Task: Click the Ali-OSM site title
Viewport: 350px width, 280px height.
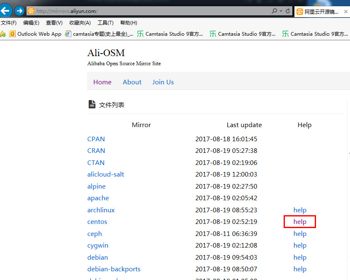Action: coord(106,53)
